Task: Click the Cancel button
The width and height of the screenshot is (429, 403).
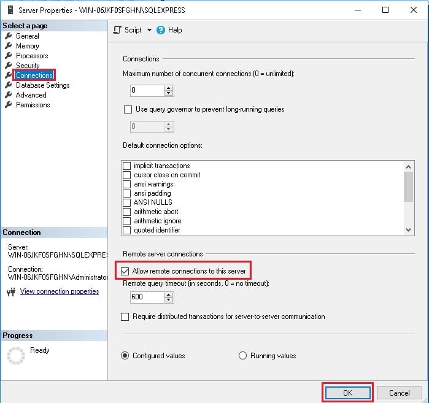Action: pyautogui.click(x=399, y=393)
